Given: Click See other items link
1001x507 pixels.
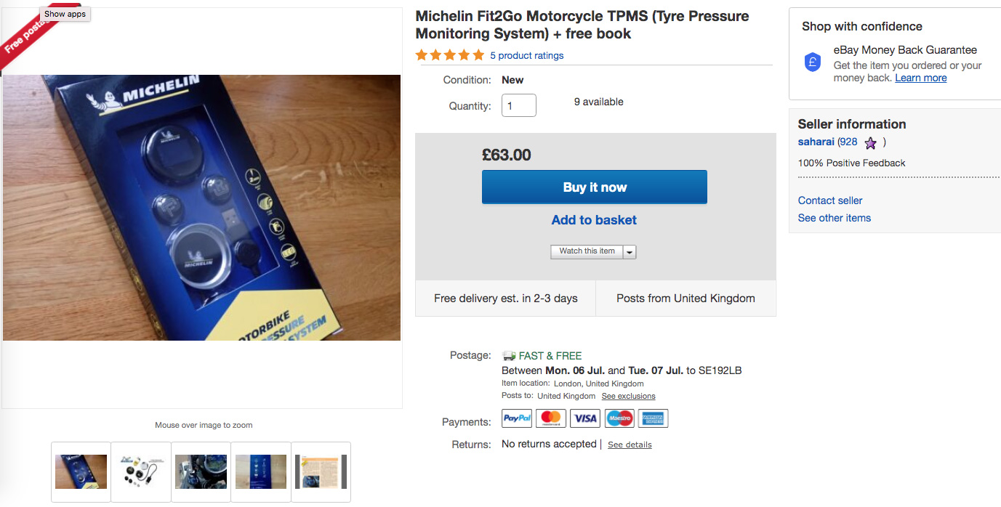Looking at the screenshot, I should pyautogui.click(x=834, y=218).
